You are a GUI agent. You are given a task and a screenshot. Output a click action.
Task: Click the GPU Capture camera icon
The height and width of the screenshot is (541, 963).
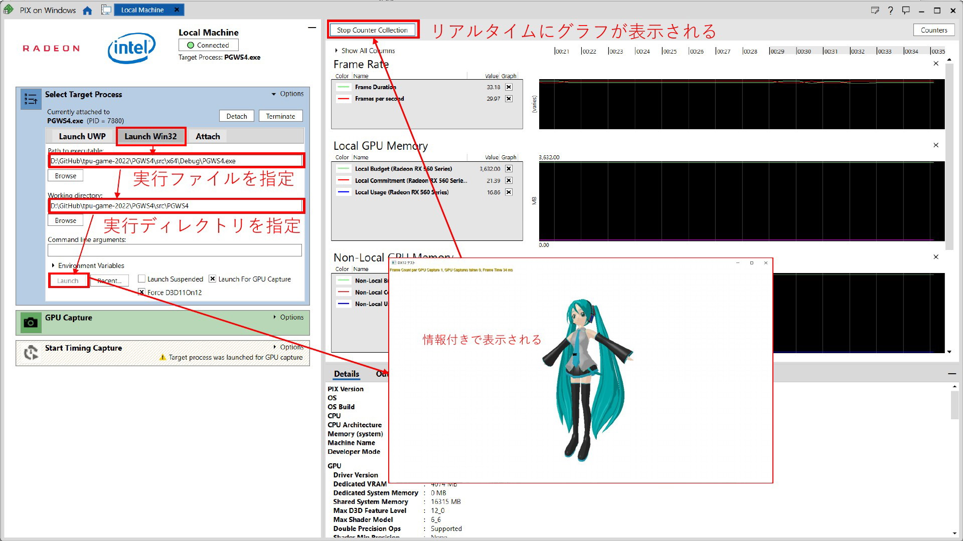31,323
